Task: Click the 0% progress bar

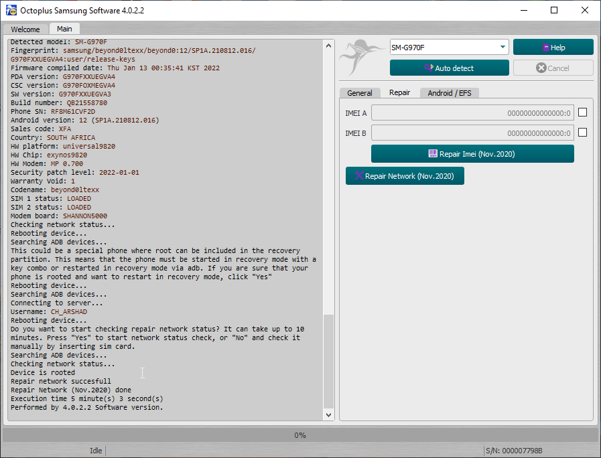Action: click(300, 435)
